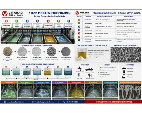Click the orange number 1 Degreasing badge
This screenshot has height=113, width=142.
[x=7, y=21]
